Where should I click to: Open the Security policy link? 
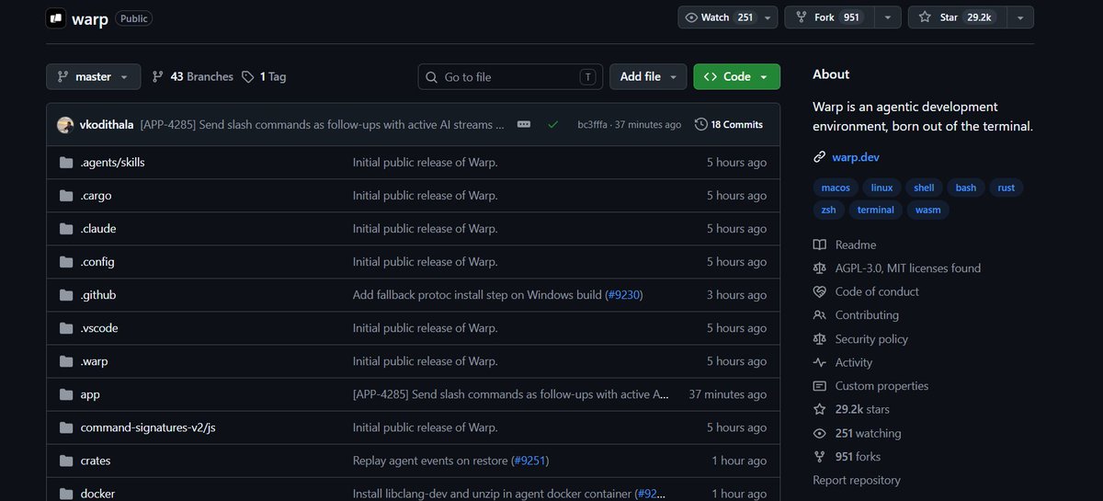point(860,338)
